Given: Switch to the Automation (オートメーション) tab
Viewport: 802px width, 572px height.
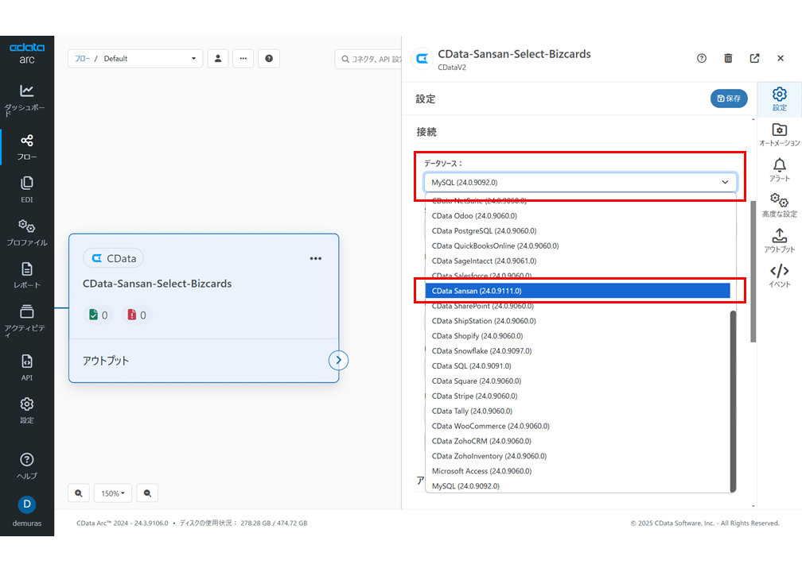Looking at the screenshot, I should 780,135.
